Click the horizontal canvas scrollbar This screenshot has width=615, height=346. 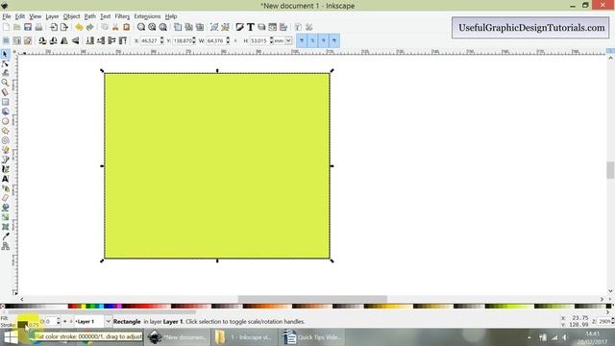point(312,299)
